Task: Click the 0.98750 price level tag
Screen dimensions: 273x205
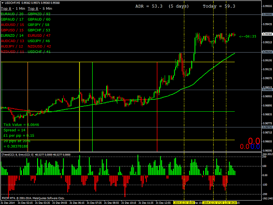Action: 267,127
